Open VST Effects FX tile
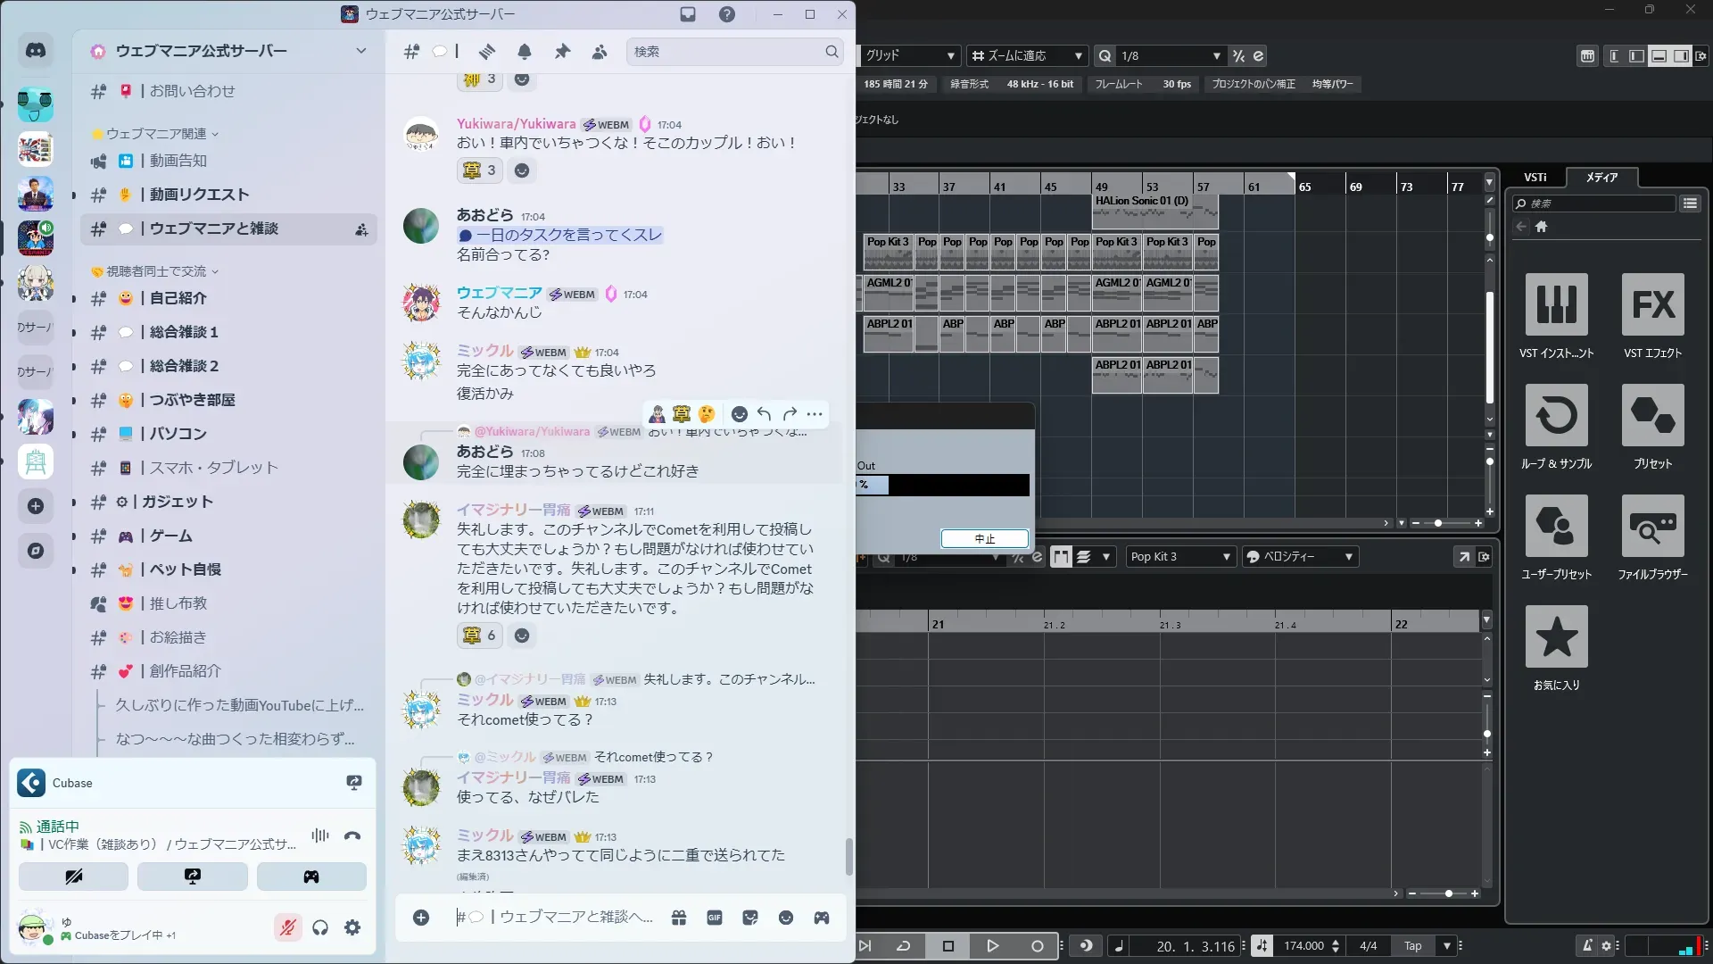The width and height of the screenshot is (1713, 964). coord(1652,305)
